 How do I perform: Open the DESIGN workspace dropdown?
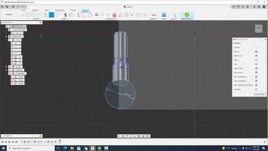(9, 15)
